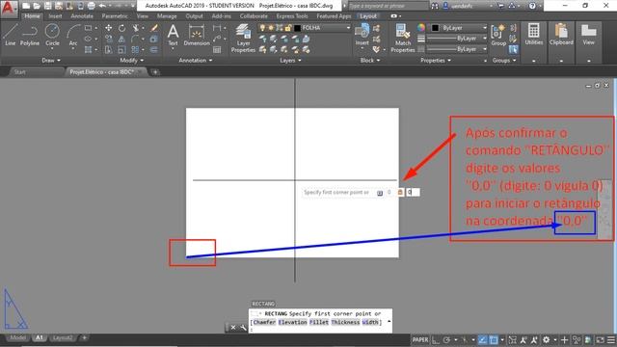Toggle Ortho mode in status bar
Viewport: 617px width, 347px height.
436,339
